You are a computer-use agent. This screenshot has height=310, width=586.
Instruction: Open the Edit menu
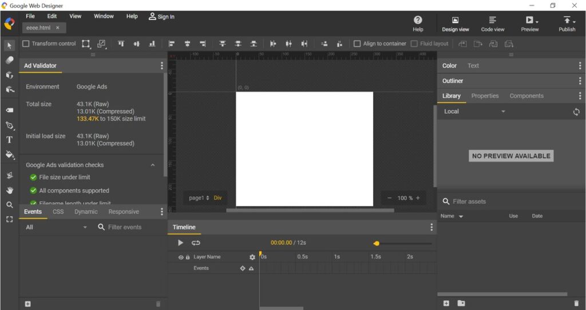point(52,16)
